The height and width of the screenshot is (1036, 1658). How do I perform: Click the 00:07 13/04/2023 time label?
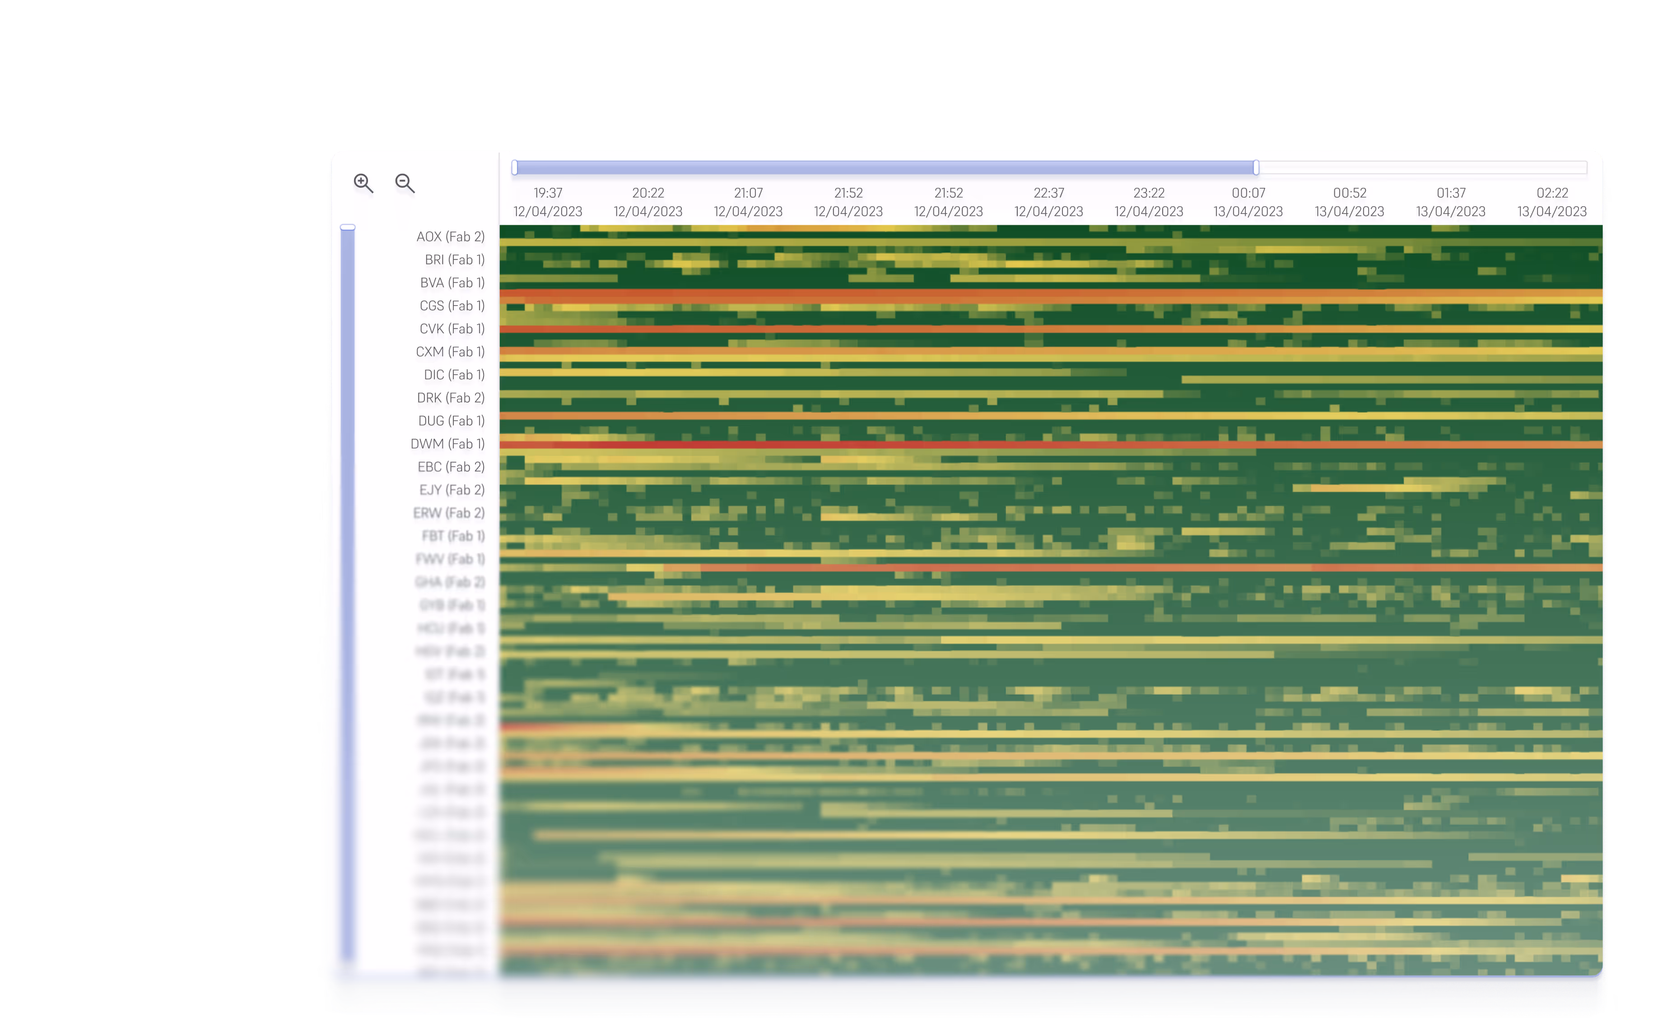click(1248, 202)
